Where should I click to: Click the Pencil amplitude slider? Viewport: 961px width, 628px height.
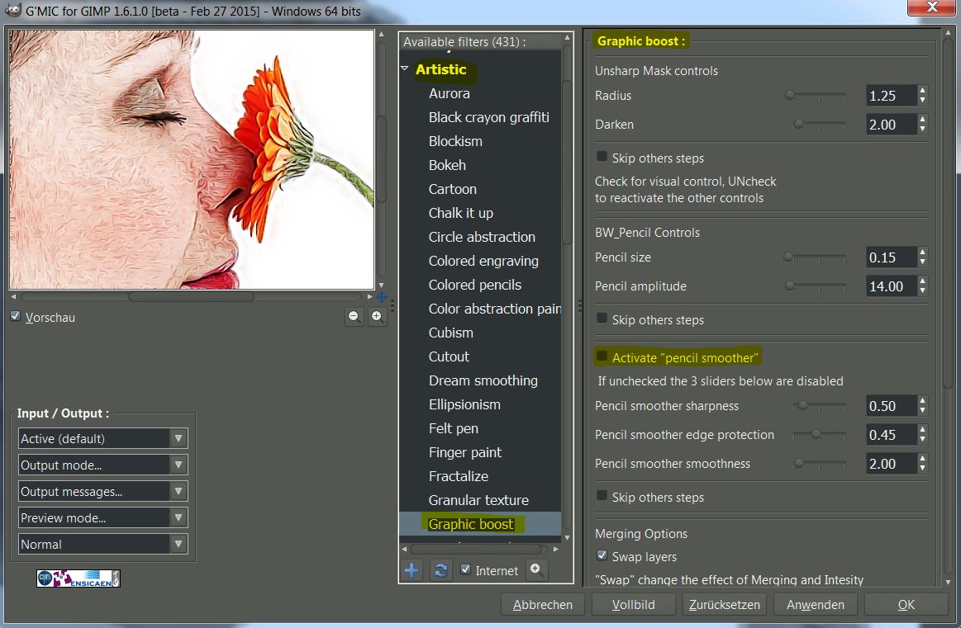click(816, 286)
